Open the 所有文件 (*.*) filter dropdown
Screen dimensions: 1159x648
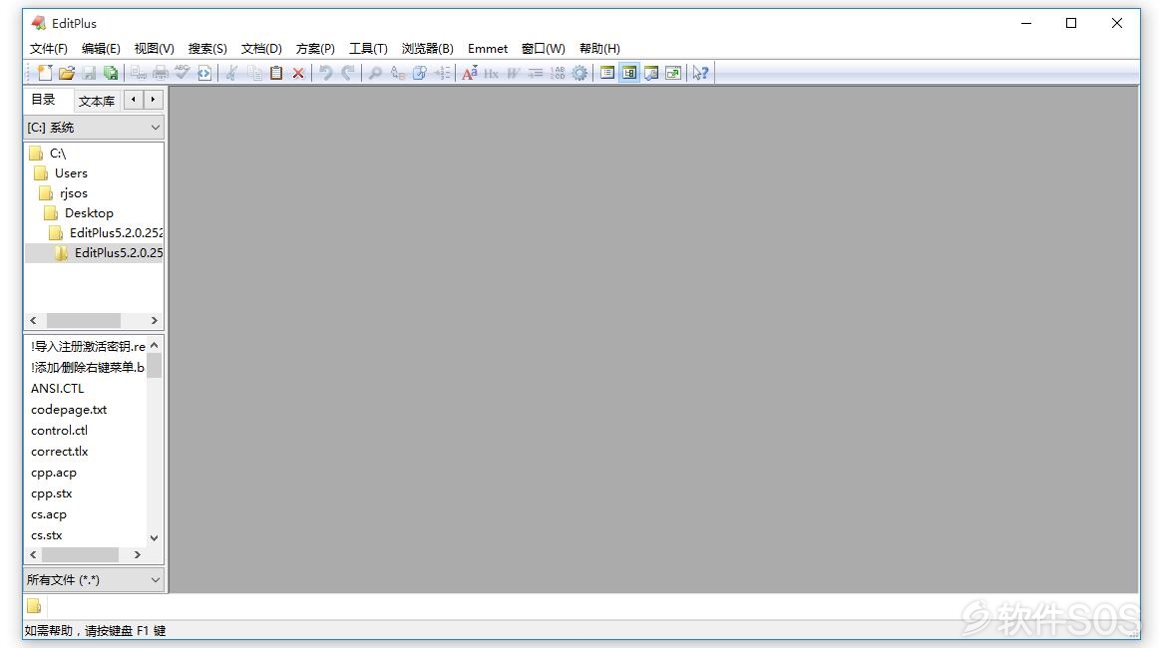pyautogui.click(x=94, y=580)
